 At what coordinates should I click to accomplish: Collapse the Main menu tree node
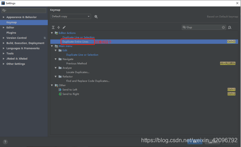(52, 46)
